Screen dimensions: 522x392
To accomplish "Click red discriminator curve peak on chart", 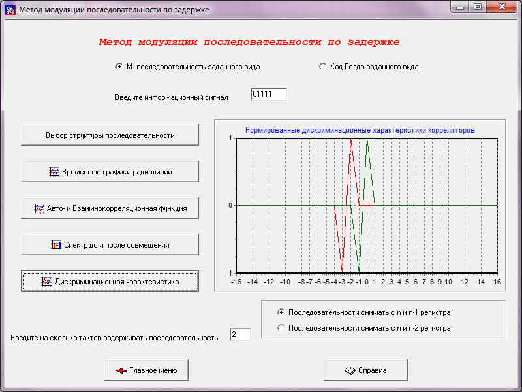I will 350,139.
